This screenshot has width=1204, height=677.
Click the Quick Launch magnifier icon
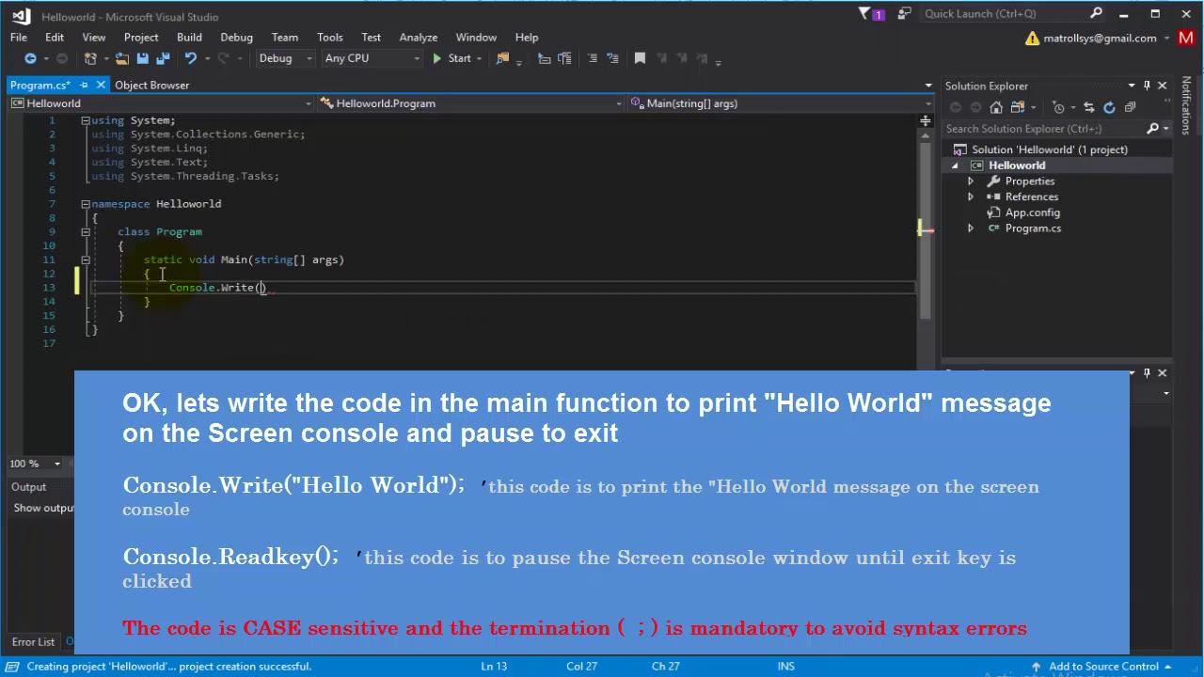pos(1096,13)
